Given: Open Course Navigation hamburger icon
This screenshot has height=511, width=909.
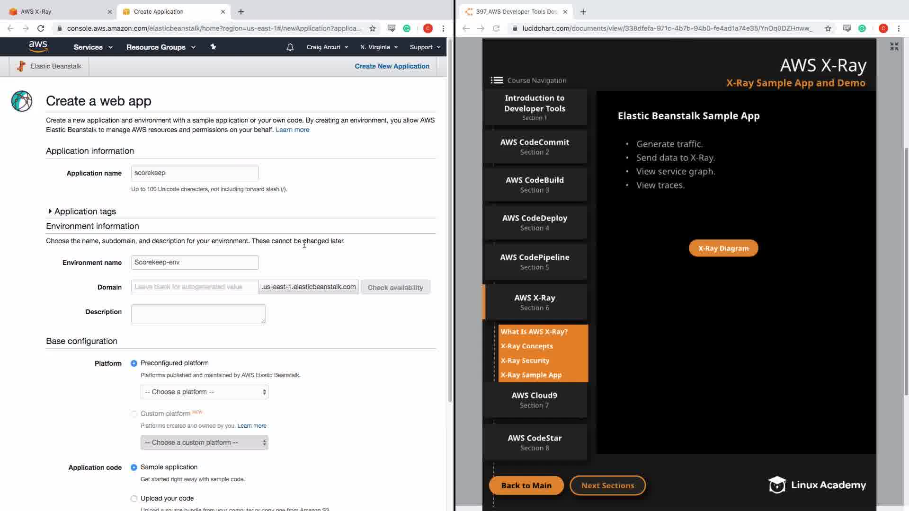Looking at the screenshot, I should click(497, 80).
